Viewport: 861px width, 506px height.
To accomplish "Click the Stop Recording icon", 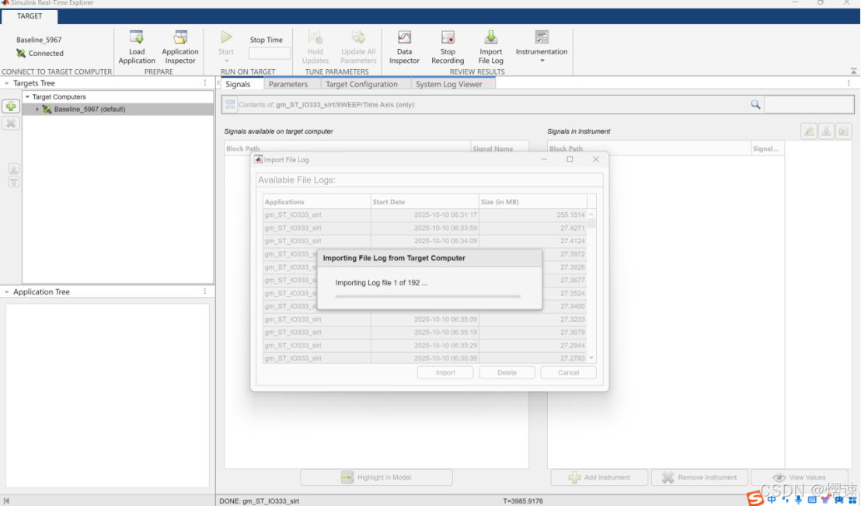I will [448, 37].
